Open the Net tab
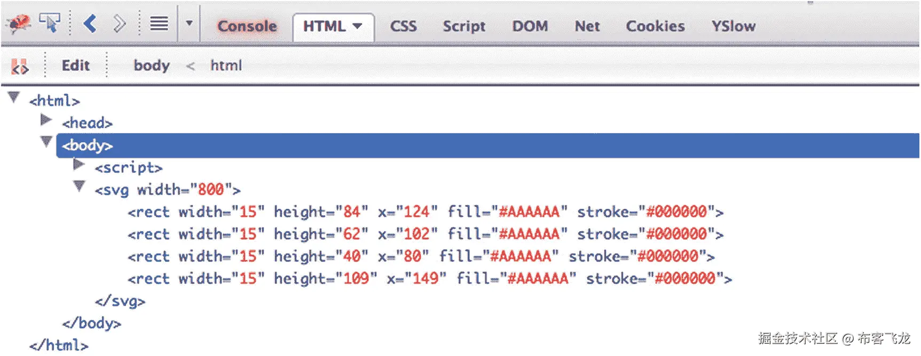The image size is (921, 356). click(587, 26)
